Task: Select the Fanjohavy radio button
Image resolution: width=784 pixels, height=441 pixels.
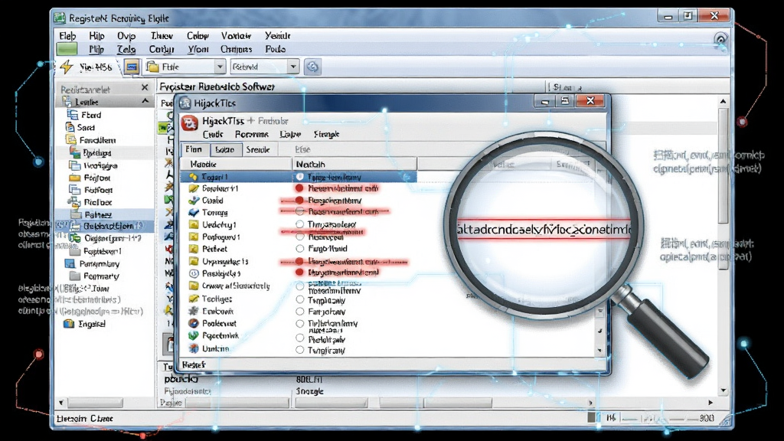Action: [299, 312]
